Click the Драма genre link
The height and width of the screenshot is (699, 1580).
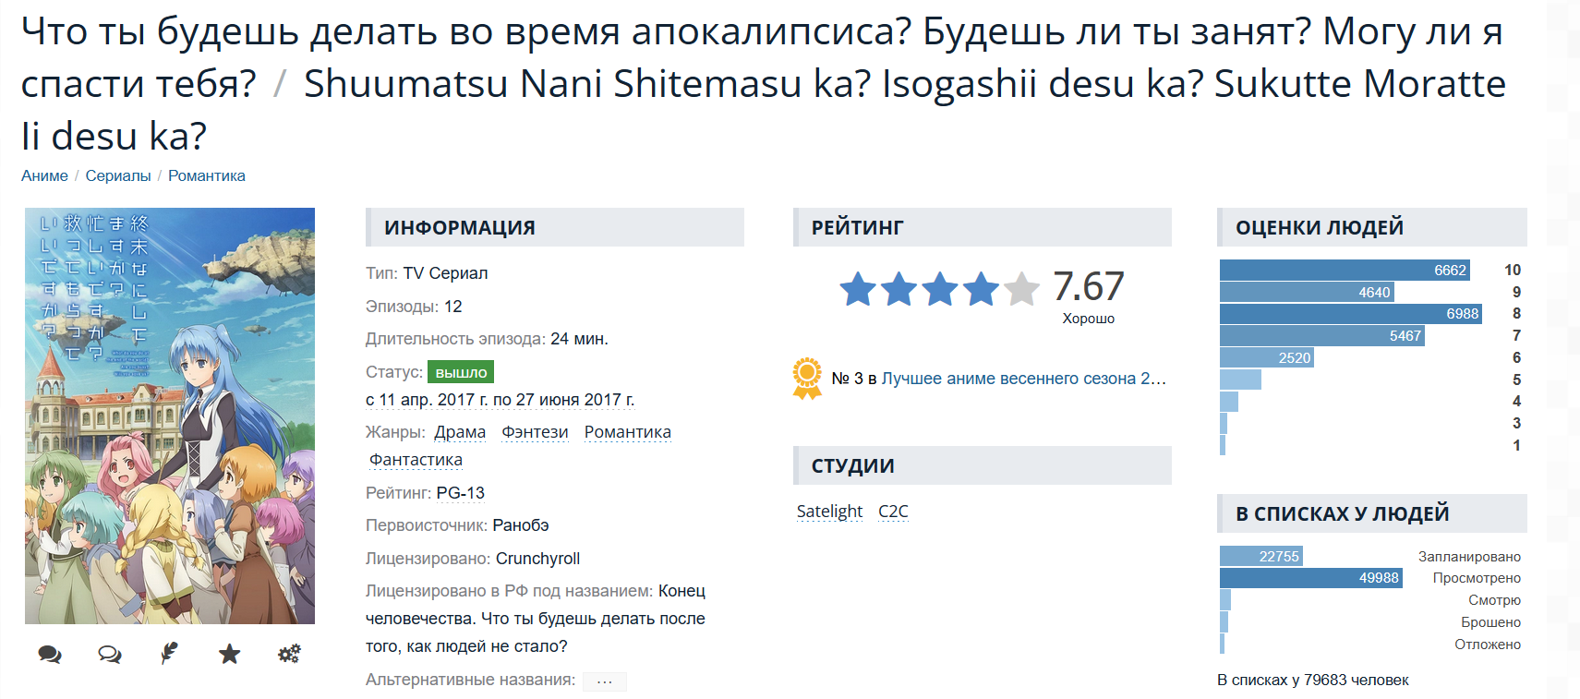tap(460, 432)
